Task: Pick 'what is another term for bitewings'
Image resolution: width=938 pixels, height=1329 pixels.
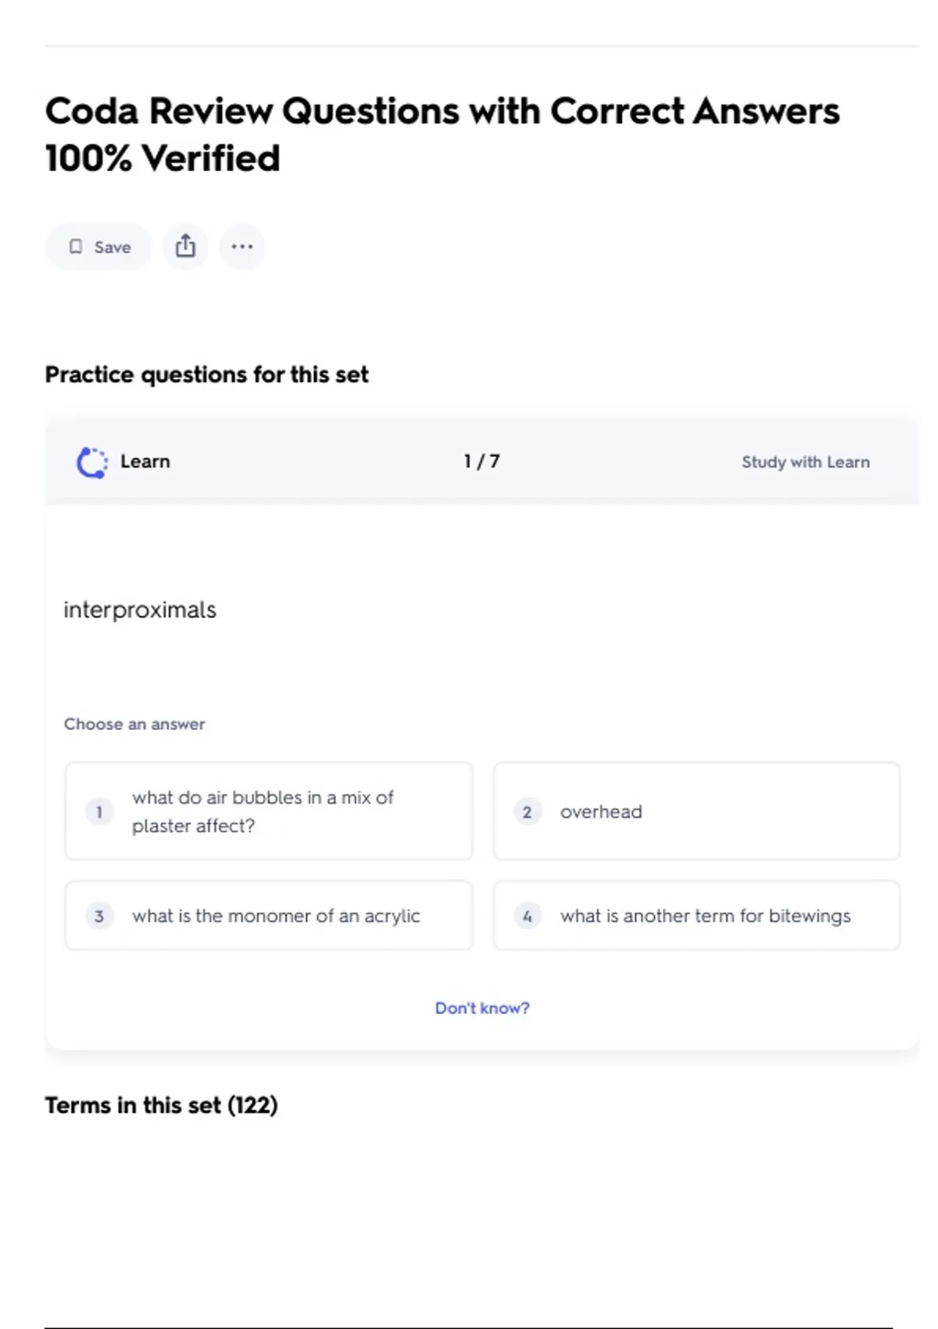Action: 696,915
